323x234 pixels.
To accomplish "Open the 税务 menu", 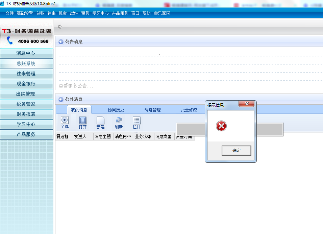I will 85,14.
